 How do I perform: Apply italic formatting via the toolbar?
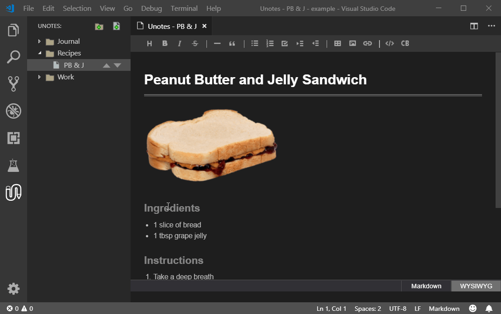coord(179,43)
